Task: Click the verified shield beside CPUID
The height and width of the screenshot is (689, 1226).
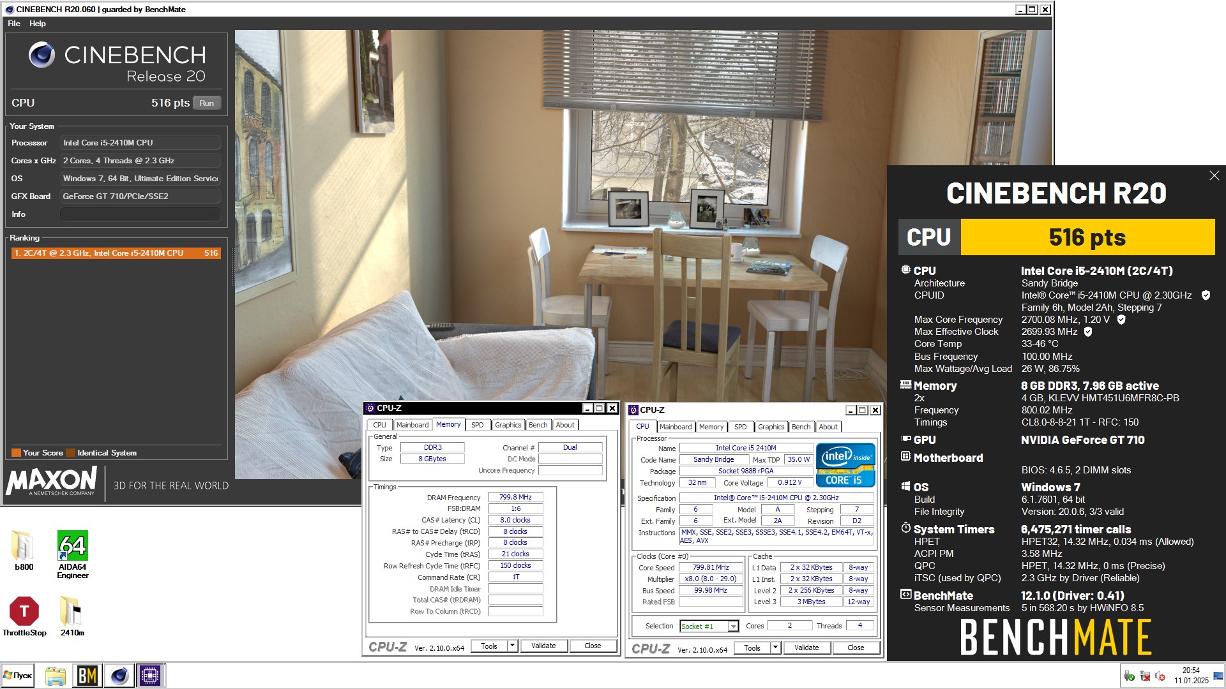Action: (x=1206, y=295)
